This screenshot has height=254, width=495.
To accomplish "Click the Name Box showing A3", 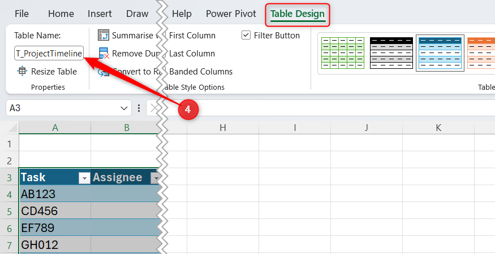I will [63, 108].
